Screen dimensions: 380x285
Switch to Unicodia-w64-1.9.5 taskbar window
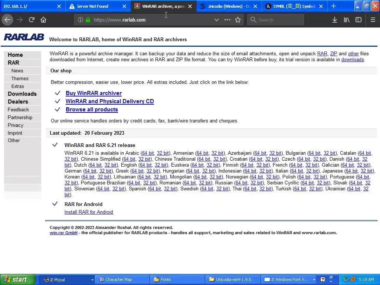(233, 279)
